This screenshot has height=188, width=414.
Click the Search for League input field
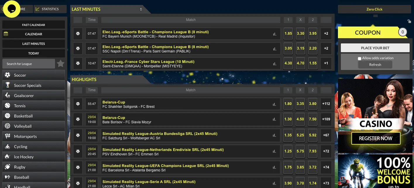click(x=28, y=63)
